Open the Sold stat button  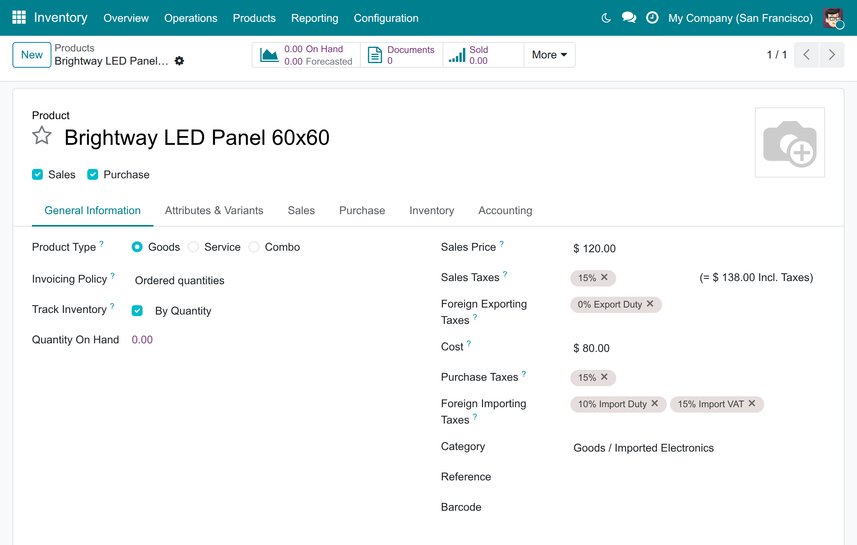click(483, 55)
